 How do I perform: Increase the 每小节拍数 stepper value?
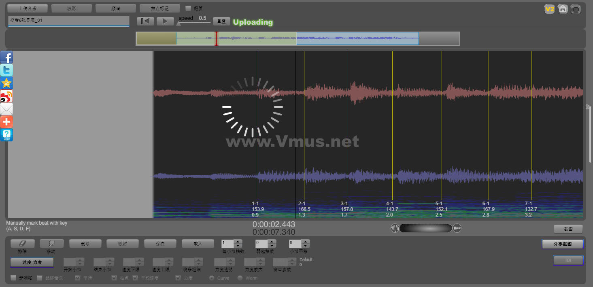(x=238, y=242)
